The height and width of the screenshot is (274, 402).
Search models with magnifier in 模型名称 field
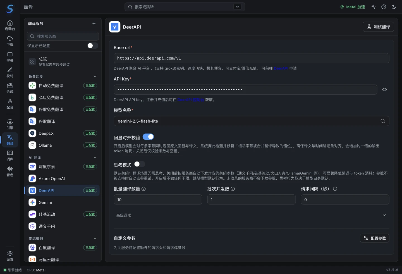(x=383, y=121)
